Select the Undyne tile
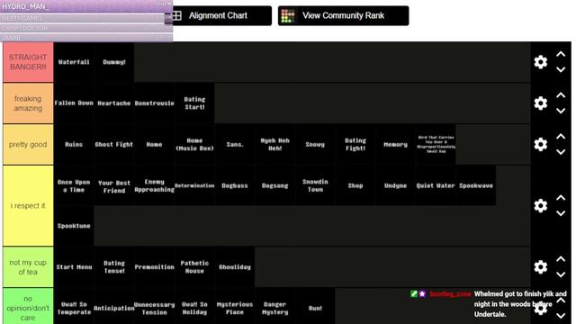Image resolution: width=576 pixels, height=324 pixels. click(395, 185)
